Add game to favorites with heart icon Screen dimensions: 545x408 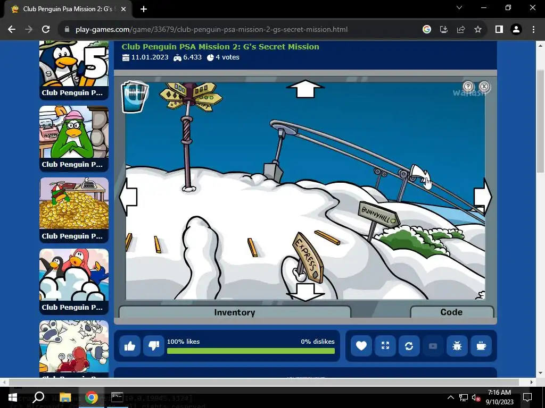coord(361,346)
